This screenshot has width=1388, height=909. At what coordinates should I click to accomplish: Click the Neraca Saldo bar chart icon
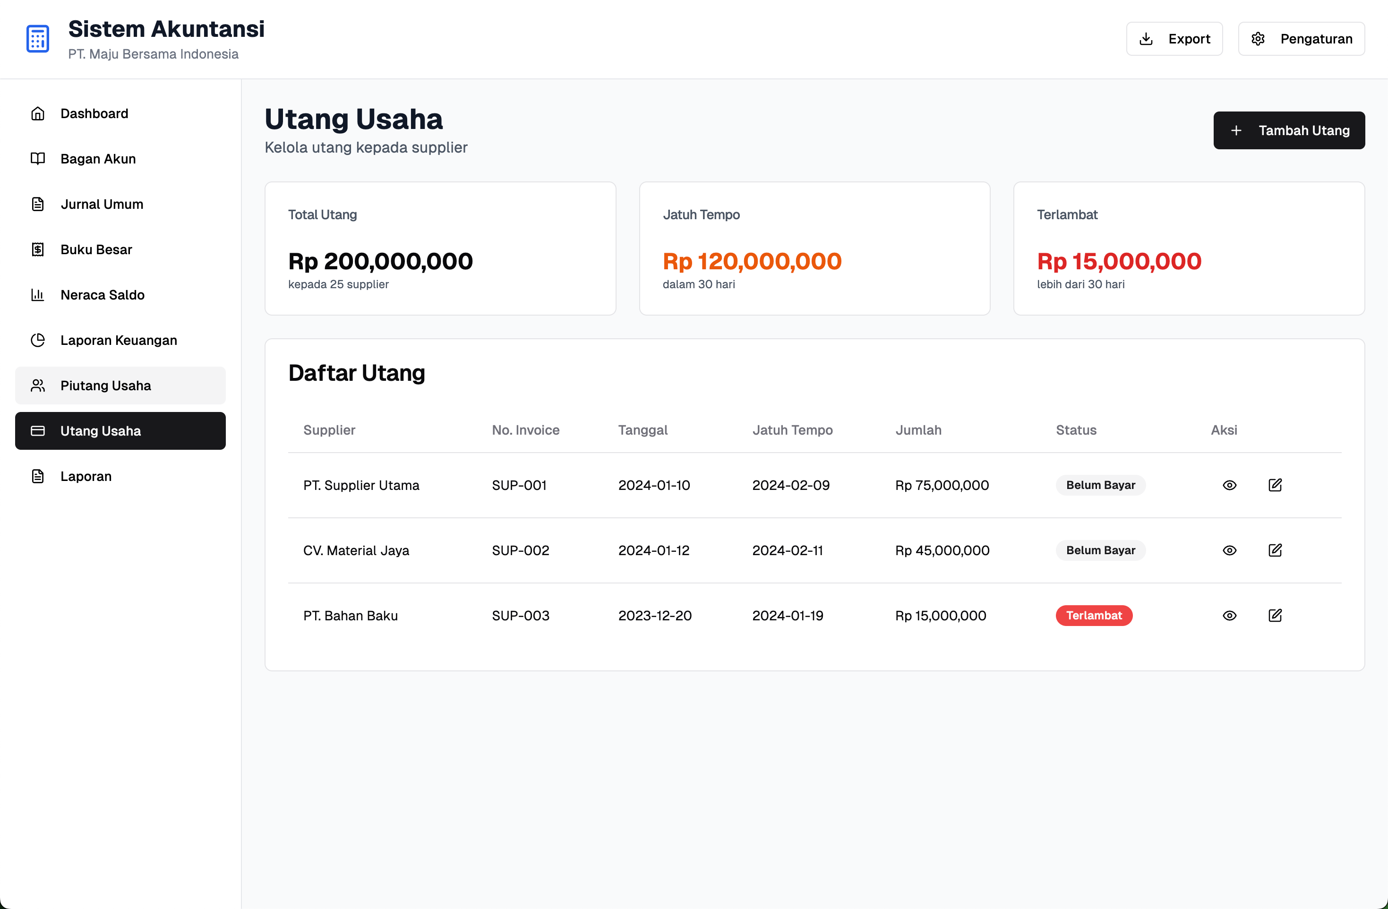tap(38, 295)
